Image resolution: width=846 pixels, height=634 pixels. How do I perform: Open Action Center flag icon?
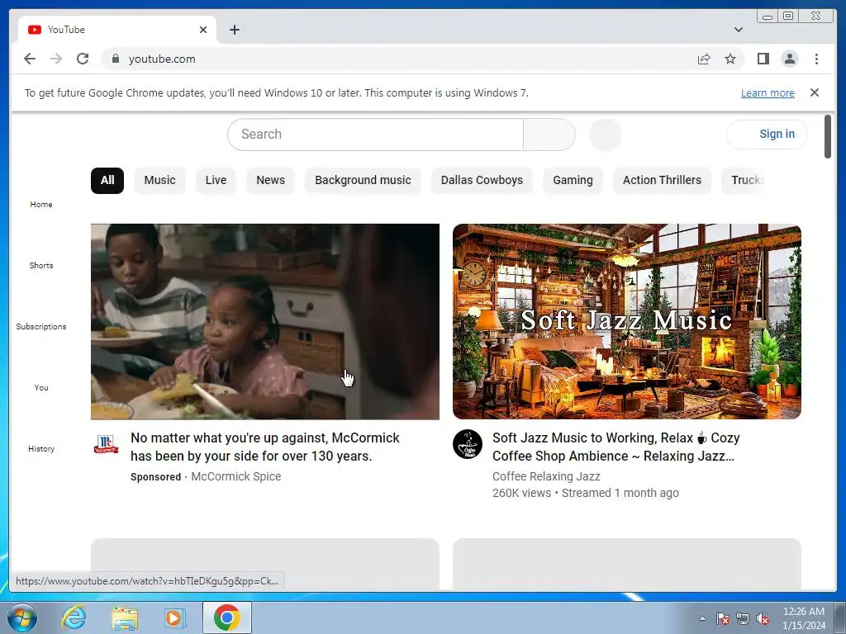pos(722,618)
